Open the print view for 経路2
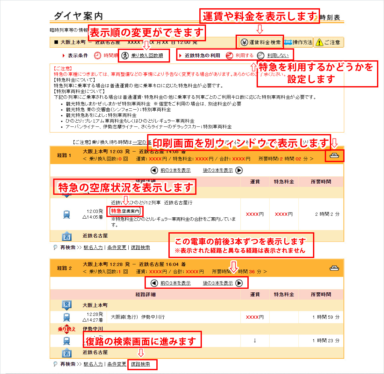Image resolution: width=384 pixels, height=374 pixels. pyautogui.click(x=334, y=268)
